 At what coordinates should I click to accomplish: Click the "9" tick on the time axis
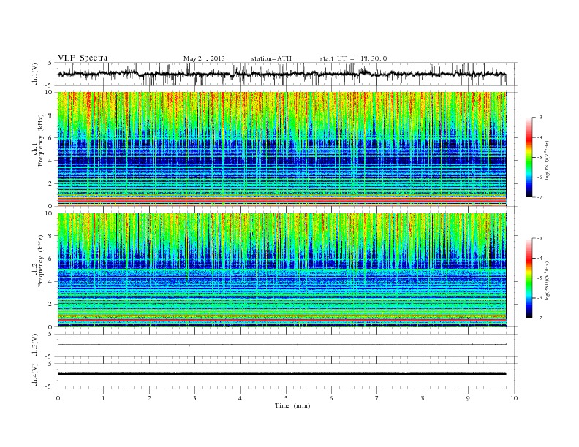point(468,398)
